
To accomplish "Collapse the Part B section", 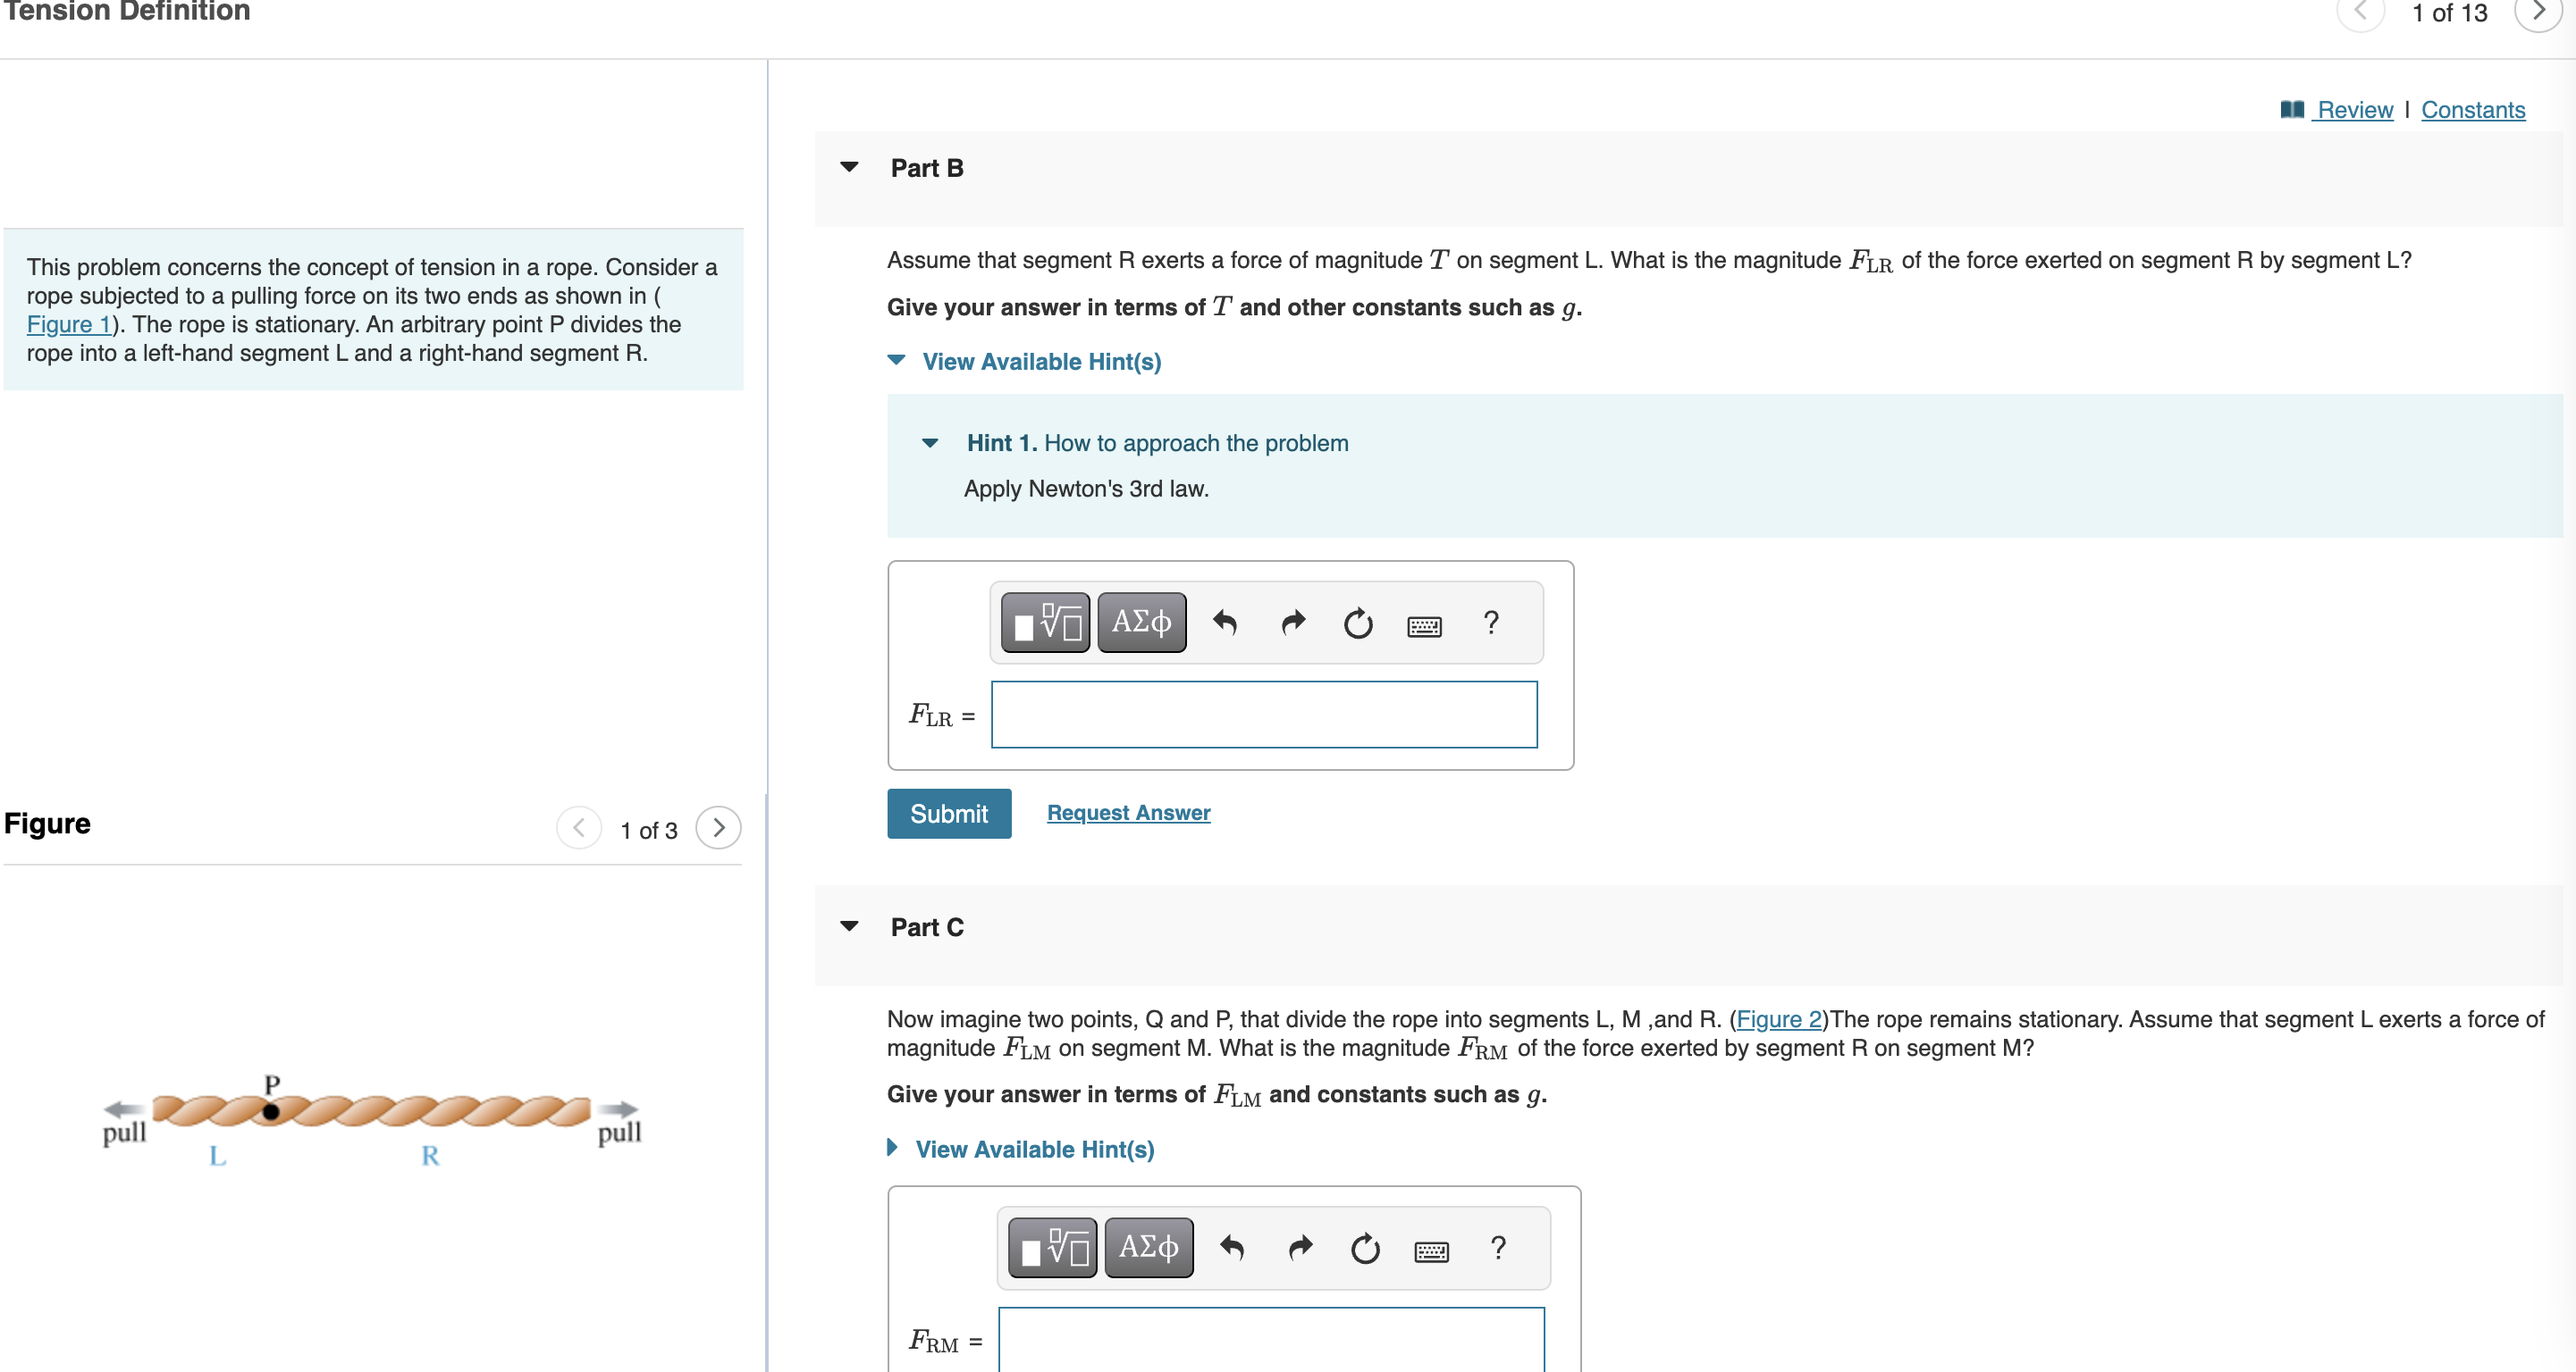I will tap(849, 168).
